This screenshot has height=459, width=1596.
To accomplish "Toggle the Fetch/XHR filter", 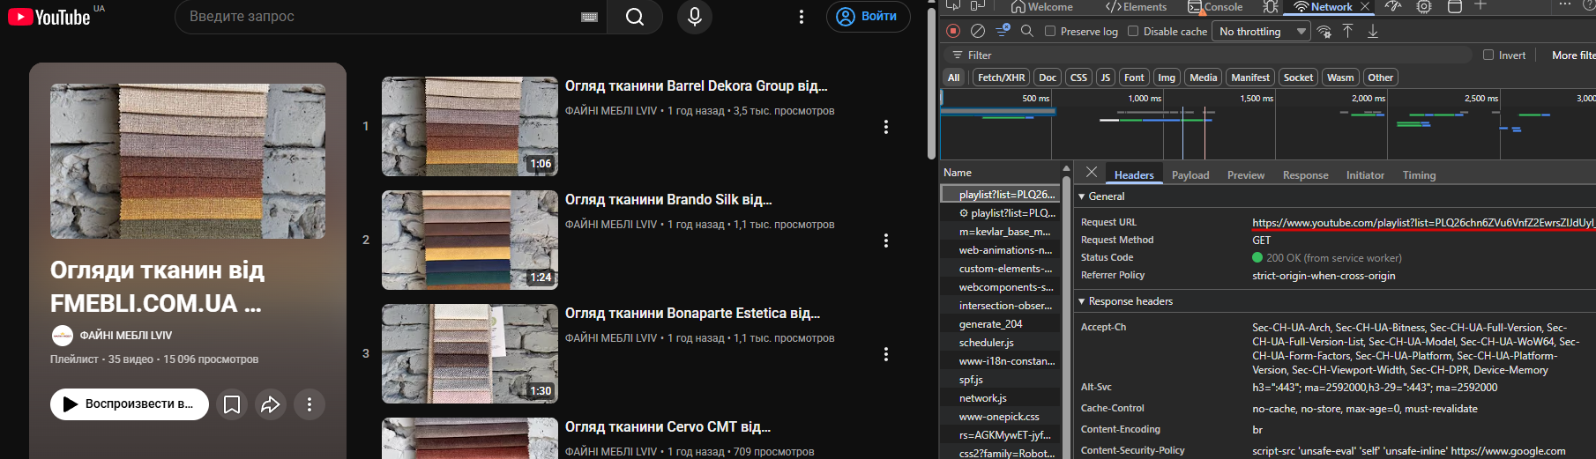I will click(x=1001, y=78).
